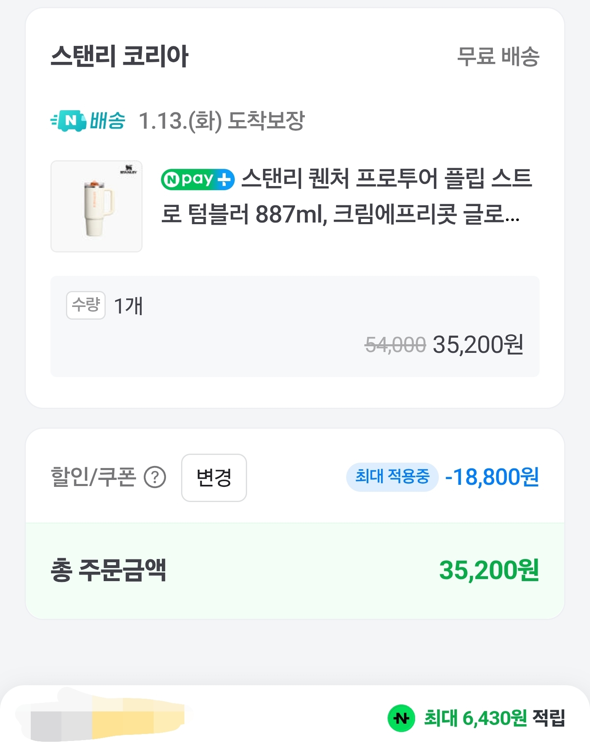Tap the green 35,200원 total order amount

[x=489, y=570]
